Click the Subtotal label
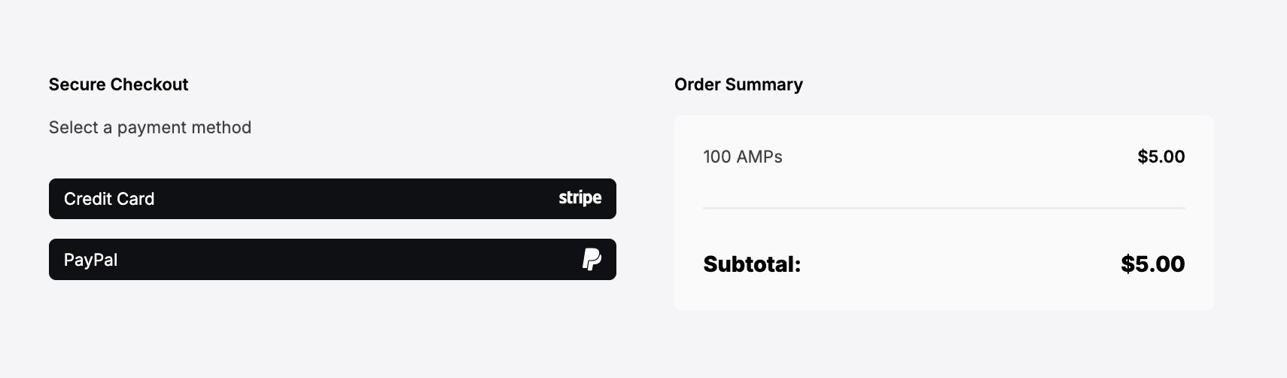 click(752, 264)
